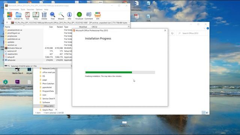This screenshot has width=240, height=135.
Task: Select the updates folder in WinRAR
Action: pos(11,42)
